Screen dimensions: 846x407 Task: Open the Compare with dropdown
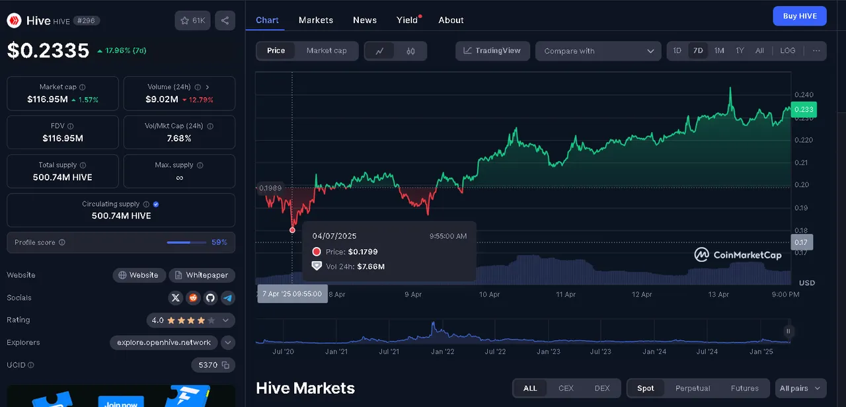pyautogui.click(x=598, y=51)
